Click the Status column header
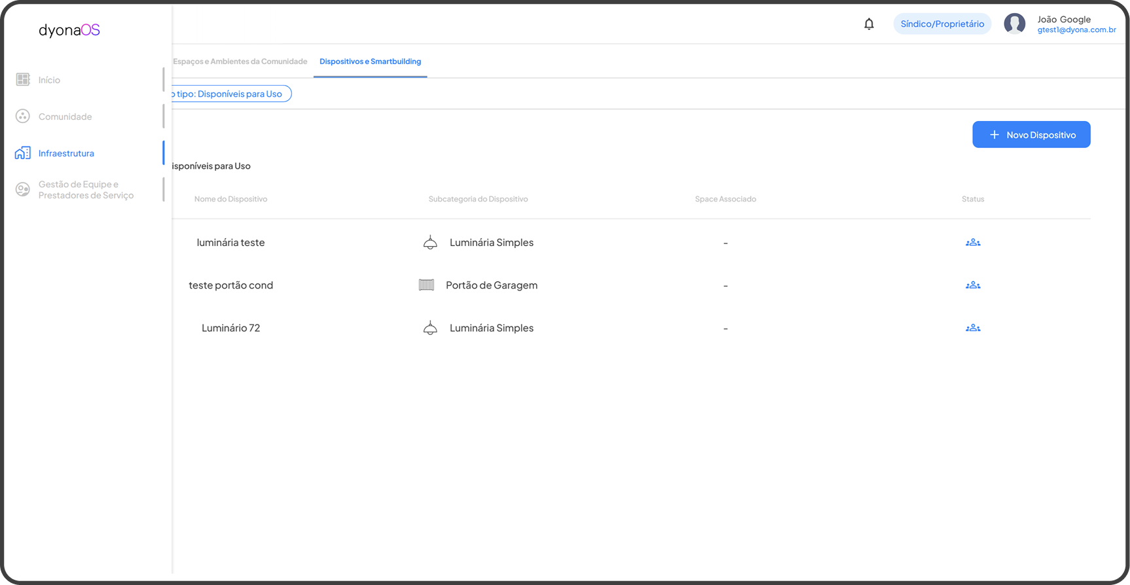This screenshot has width=1130, height=585. point(973,199)
